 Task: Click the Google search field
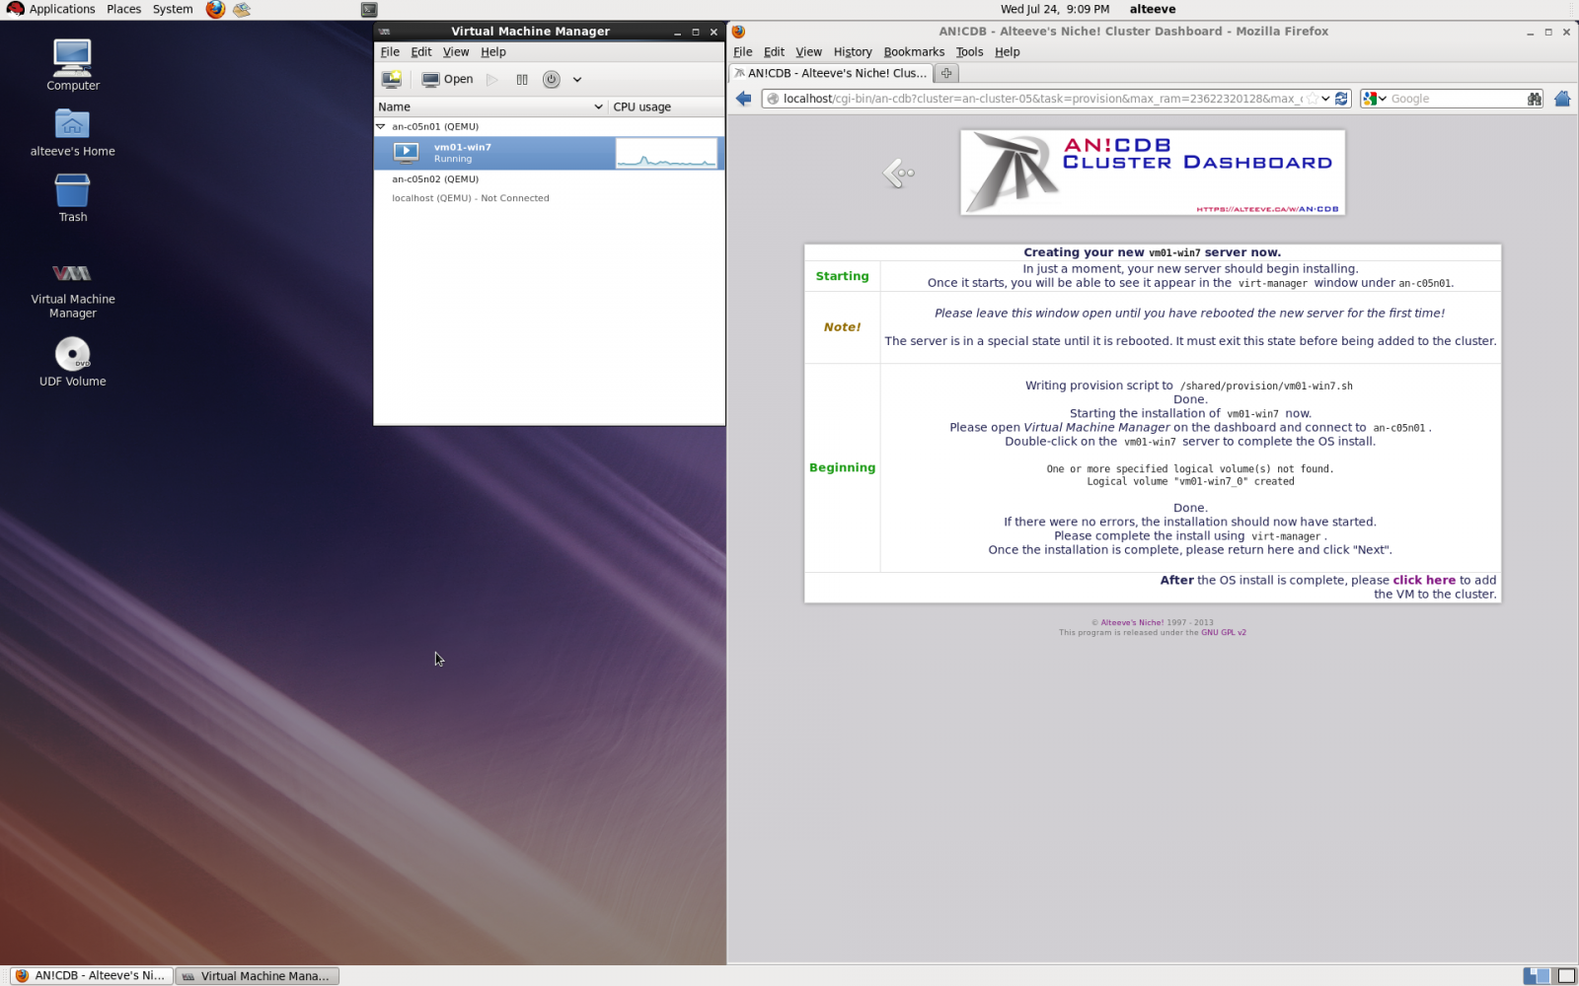coord(1455,99)
